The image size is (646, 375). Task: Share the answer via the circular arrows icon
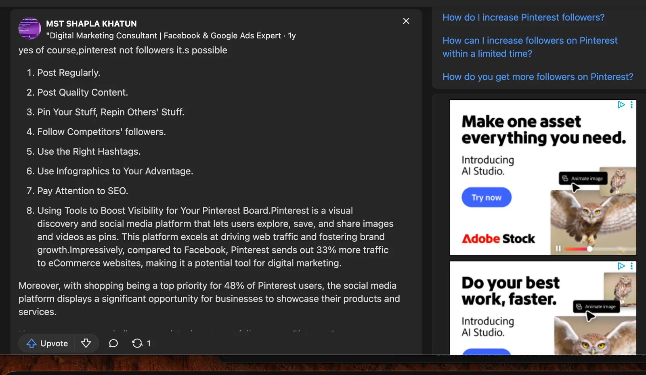137,344
